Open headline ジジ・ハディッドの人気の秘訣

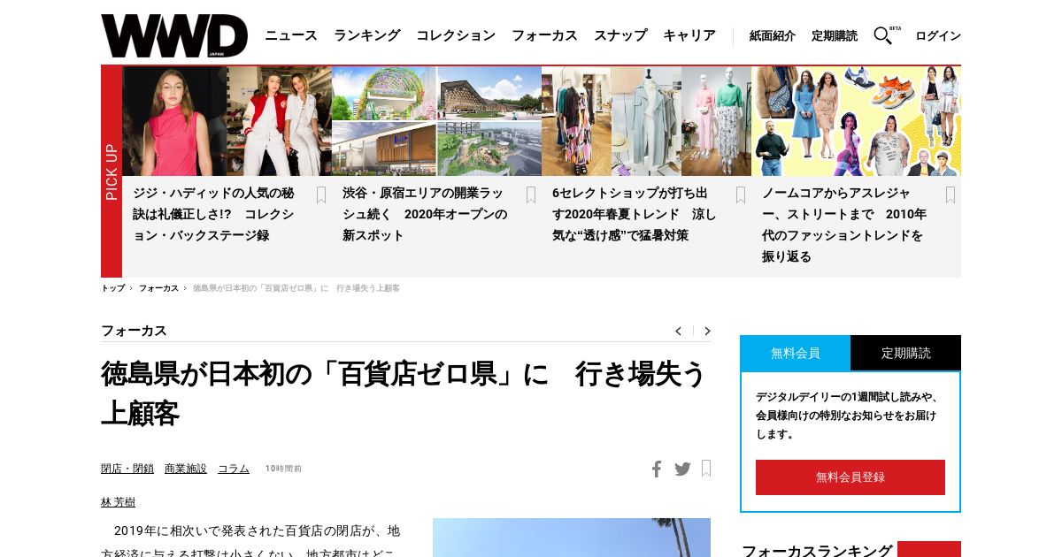click(x=213, y=214)
